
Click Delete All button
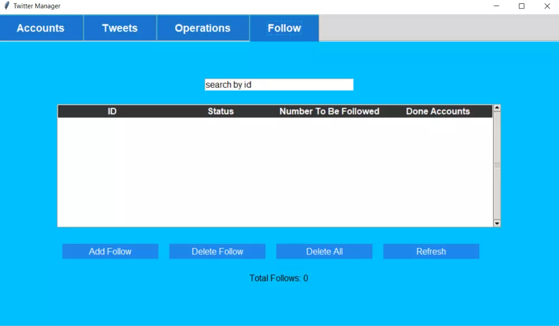[x=324, y=252]
